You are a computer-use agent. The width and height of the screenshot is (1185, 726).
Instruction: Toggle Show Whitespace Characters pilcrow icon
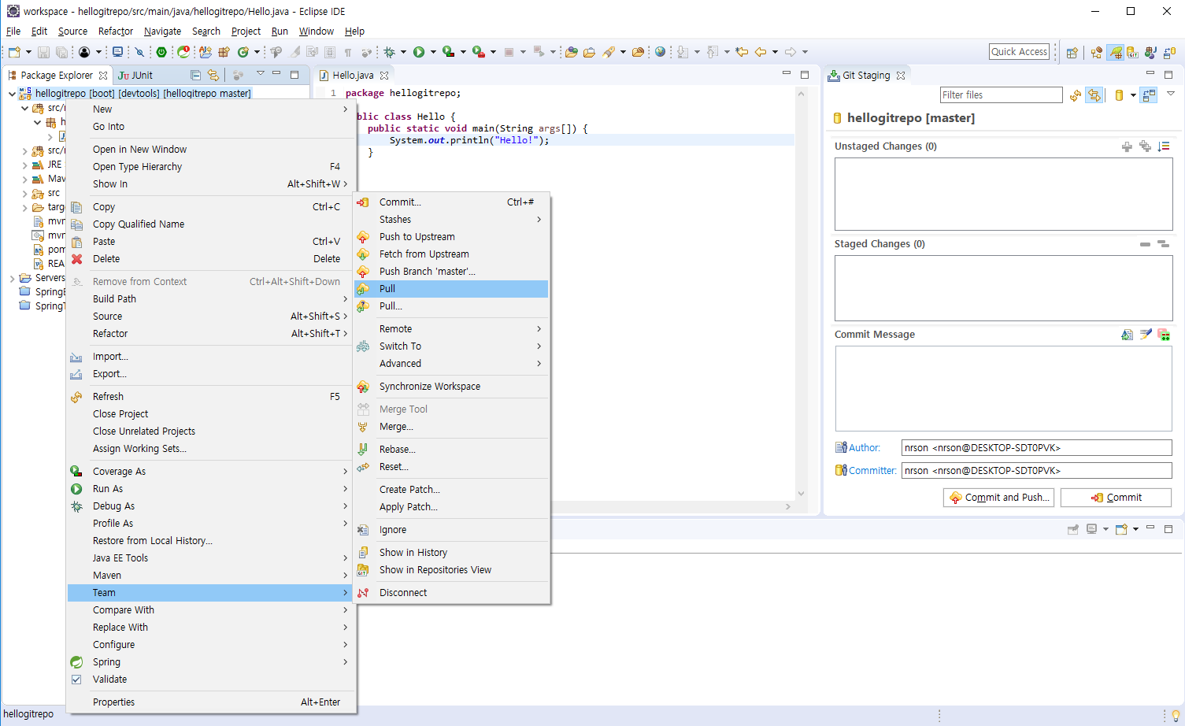347,52
